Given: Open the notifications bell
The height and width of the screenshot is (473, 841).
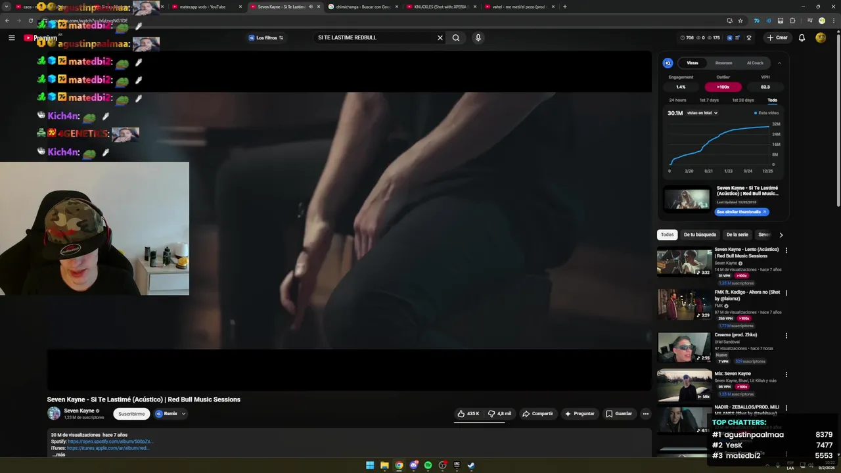Looking at the screenshot, I should pyautogui.click(x=802, y=38).
